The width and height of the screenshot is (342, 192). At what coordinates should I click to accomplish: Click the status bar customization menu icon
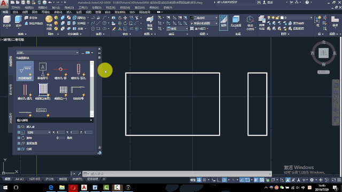[339, 180]
